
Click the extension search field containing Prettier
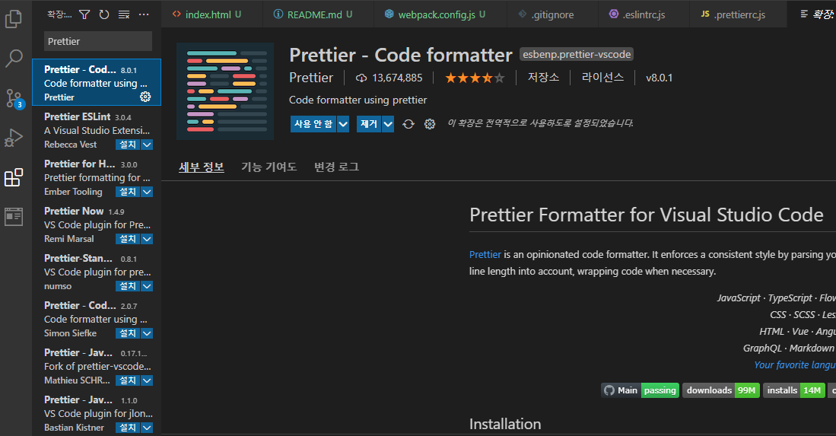pyautogui.click(x=98, y=41)
